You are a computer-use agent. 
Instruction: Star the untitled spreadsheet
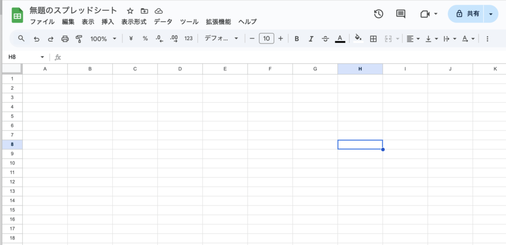[x=130, y=11]
